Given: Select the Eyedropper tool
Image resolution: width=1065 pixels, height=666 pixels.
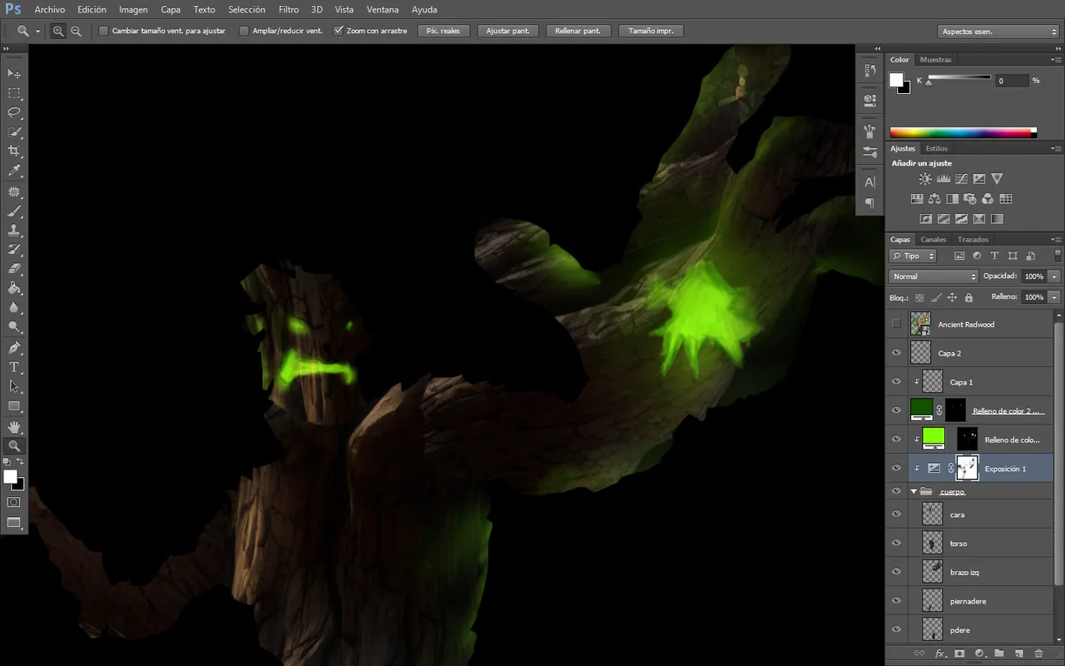Looking at the screenshot, I should tap(14, 171).
